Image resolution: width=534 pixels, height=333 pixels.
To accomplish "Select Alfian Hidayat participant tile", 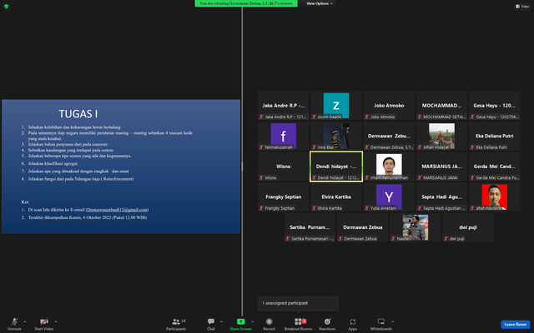I will 441,136.
